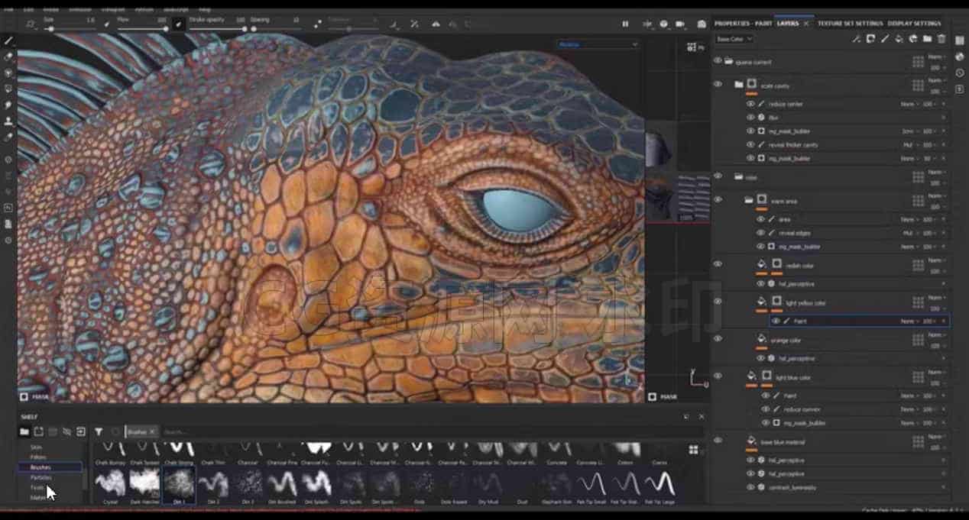Click the Shelf filter funnel icon
Image resolution: width=969 pixels, height=520 pixels.
(x=99, y=431)
